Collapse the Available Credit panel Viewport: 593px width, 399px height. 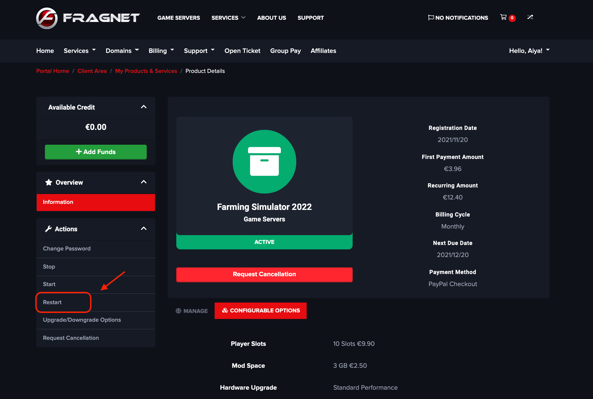(x=144, y=107)
